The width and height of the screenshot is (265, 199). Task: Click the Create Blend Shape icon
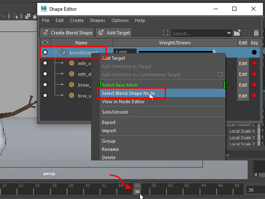[x=46, y=33]
